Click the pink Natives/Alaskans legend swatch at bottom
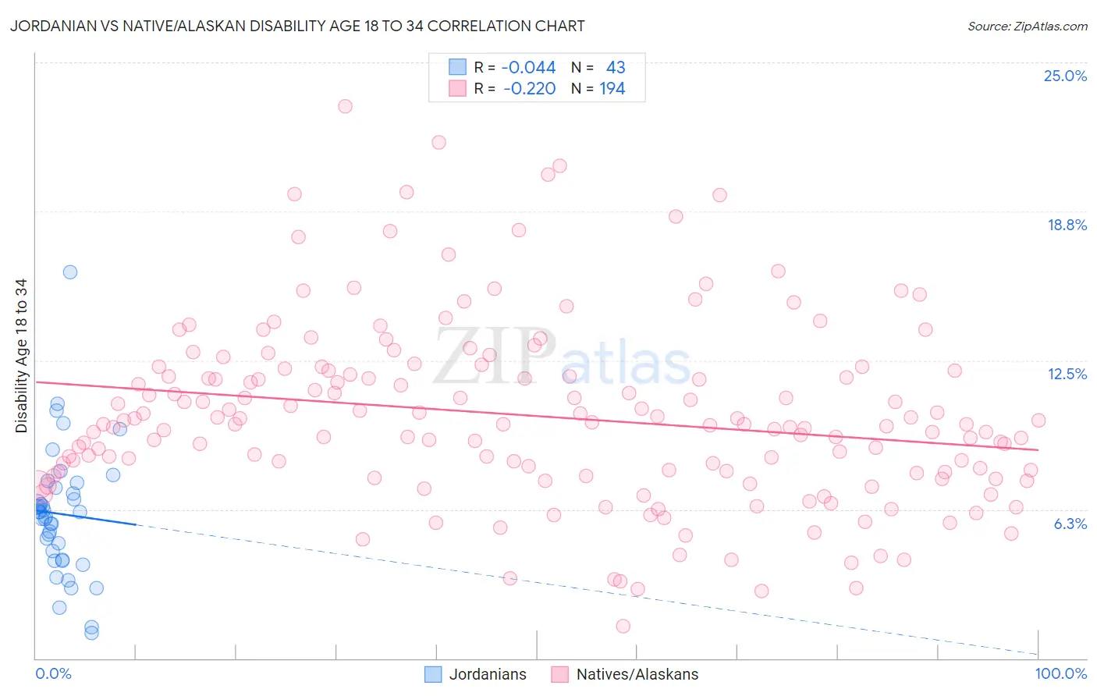Screen dimensions: 1097x696 click(x=560, y=674)
